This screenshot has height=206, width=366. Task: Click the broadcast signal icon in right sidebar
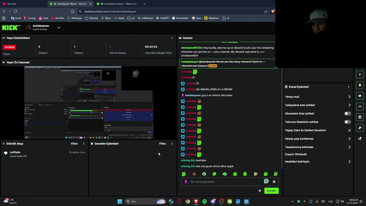(x=360, y=106)
